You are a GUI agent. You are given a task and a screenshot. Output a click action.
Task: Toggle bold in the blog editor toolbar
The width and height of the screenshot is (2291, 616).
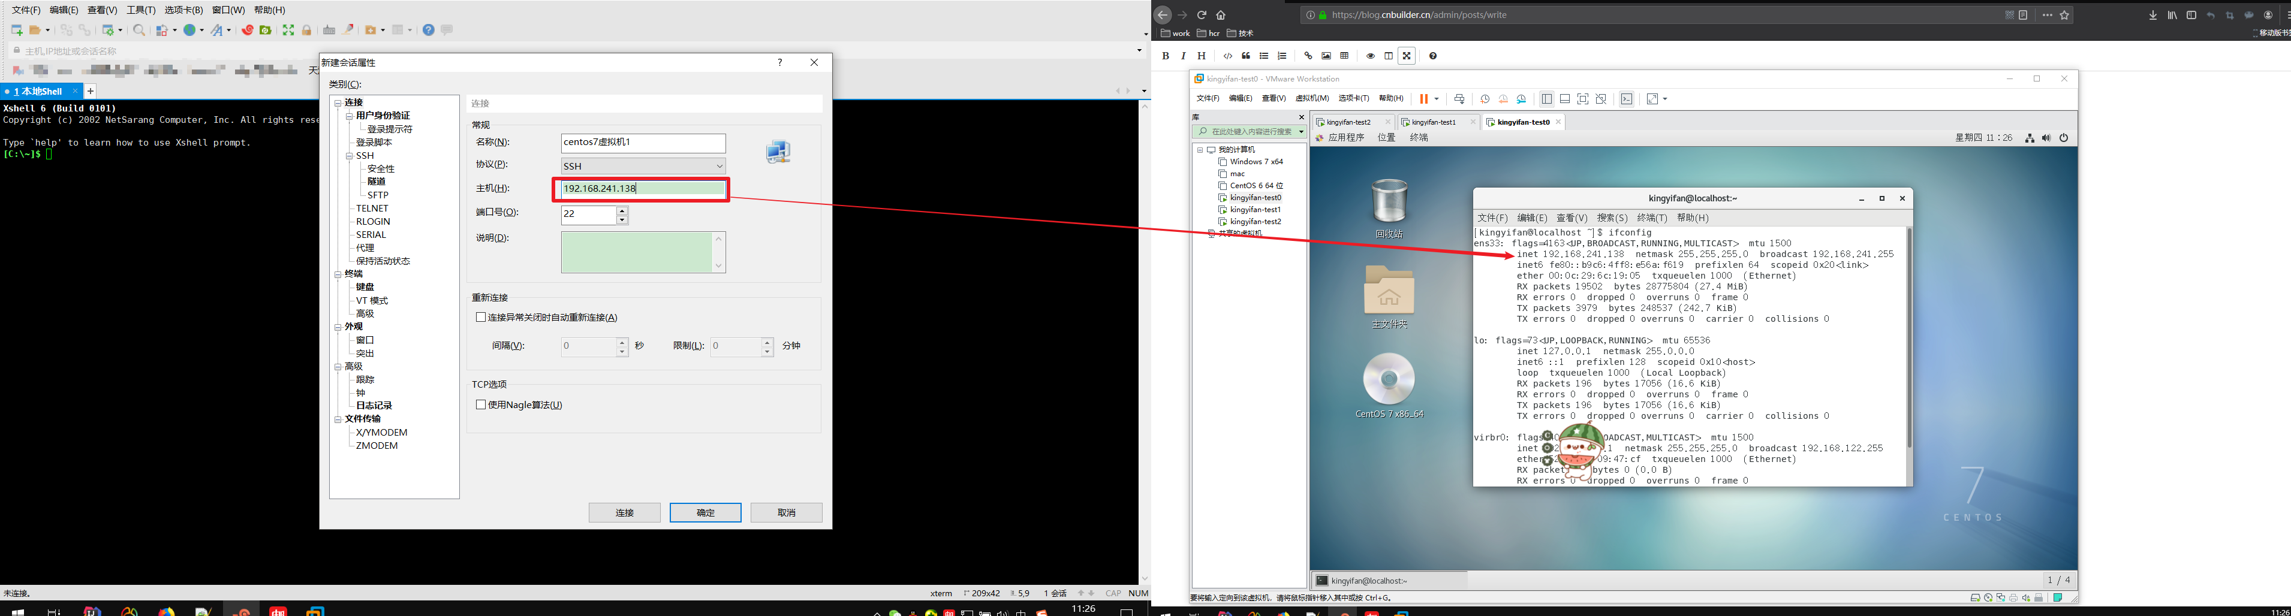1165,56
